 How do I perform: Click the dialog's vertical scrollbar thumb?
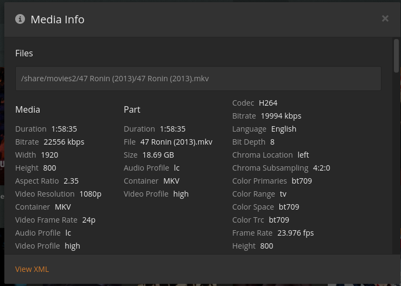(396, 55)
